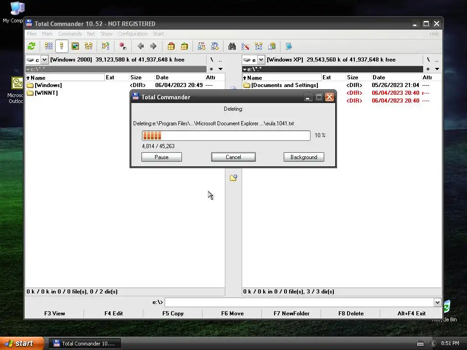The width and height of the screenshot is (467, 350).
Task: Expand left panel drive c dropdown
Action: pyautogui.click(x=44, y=60)
